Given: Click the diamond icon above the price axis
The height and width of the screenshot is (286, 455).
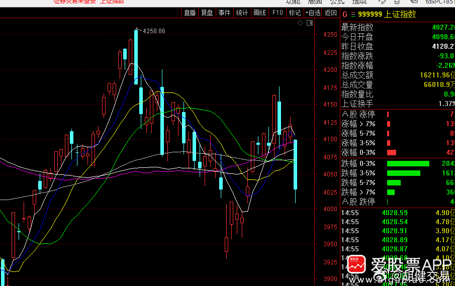Looking at the screenshot, I should coord(300,23).
